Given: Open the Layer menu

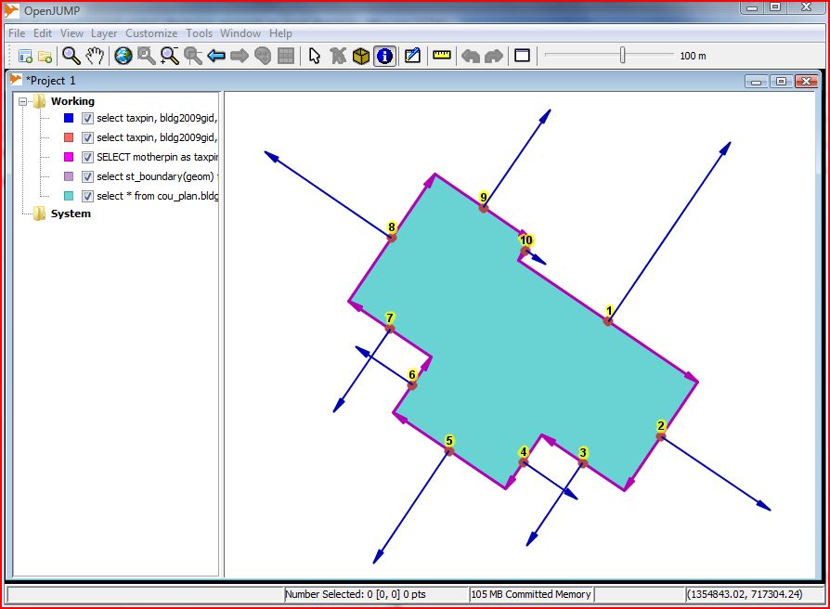Looking at the screenshot, I should point(104,33).
